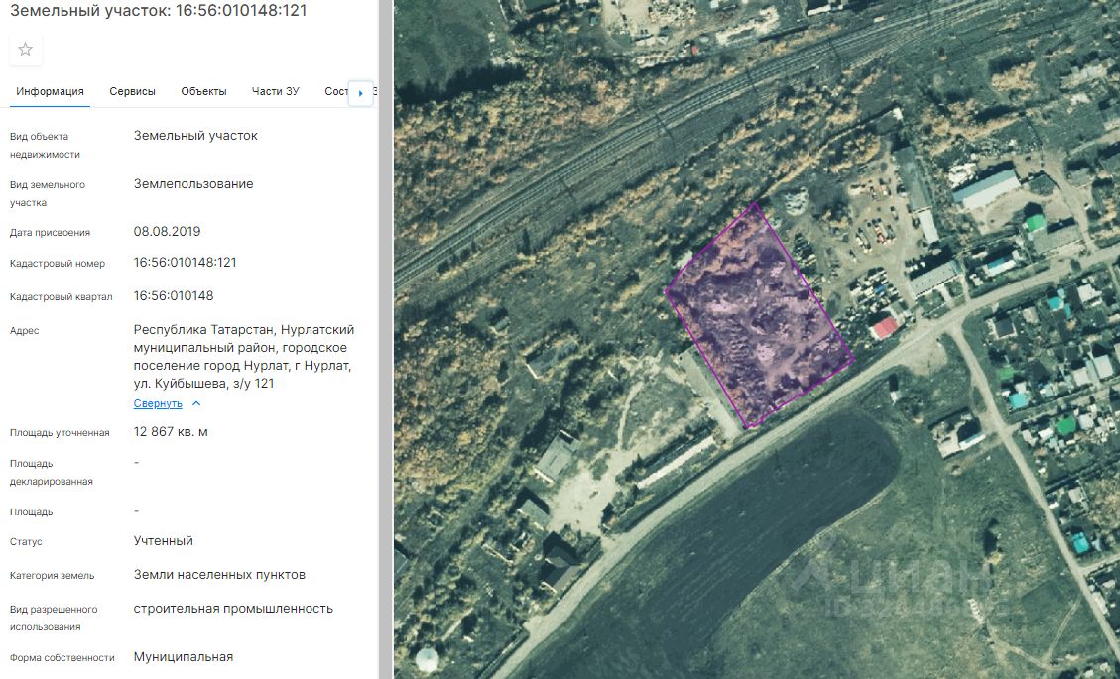Click the Кадастровый номер label
This screenshot has height=679, width=1120.
pos(58,264)
